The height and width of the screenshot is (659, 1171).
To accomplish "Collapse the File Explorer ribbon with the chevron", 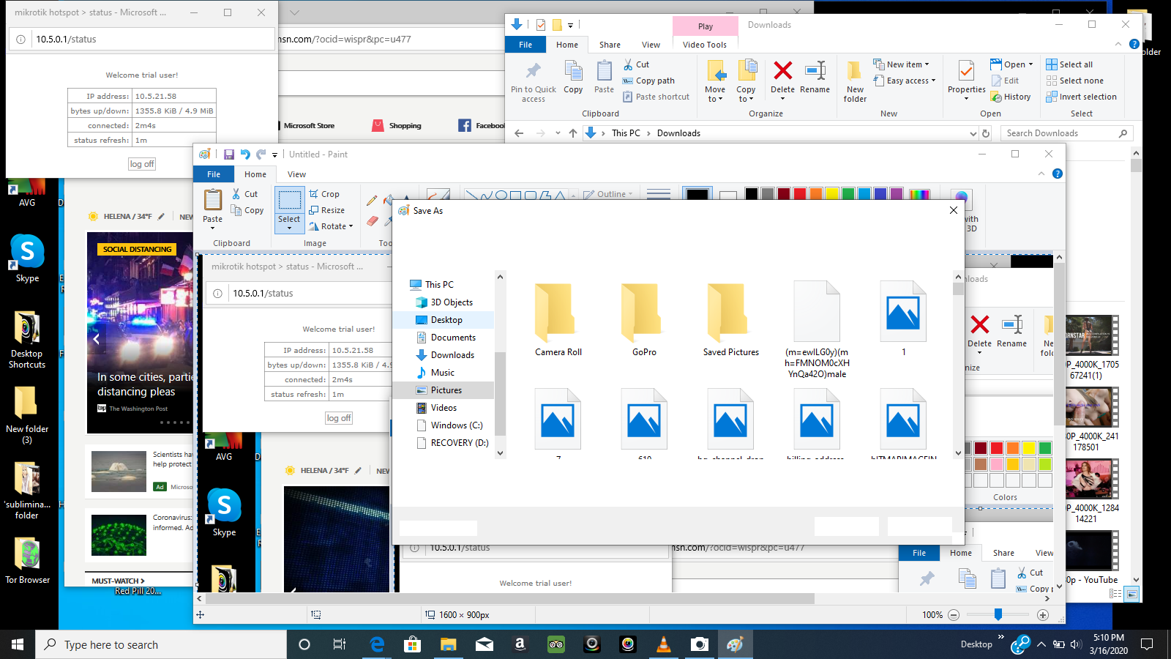I will (x=1118, y=44).
